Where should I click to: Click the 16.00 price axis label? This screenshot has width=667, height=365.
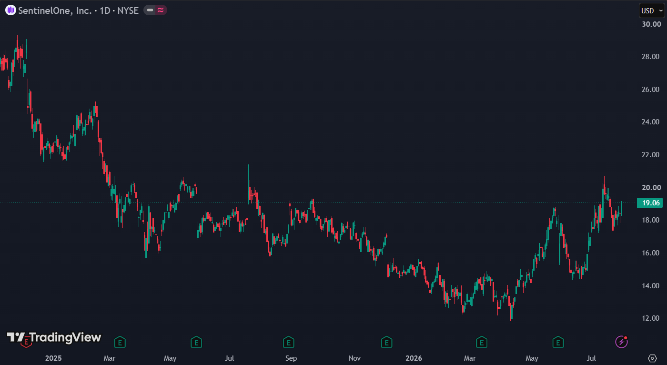click(x=651, y=253)
